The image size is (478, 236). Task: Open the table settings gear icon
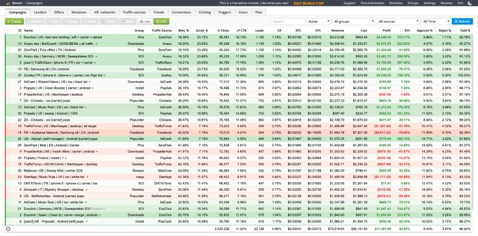click(x=8, y=229)
